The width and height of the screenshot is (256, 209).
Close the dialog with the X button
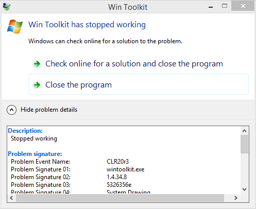click(x=243, y=6)
